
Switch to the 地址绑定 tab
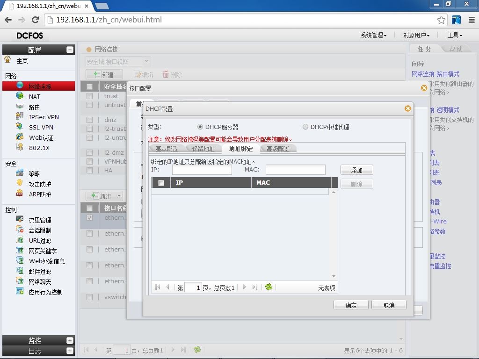coord(241,149)
